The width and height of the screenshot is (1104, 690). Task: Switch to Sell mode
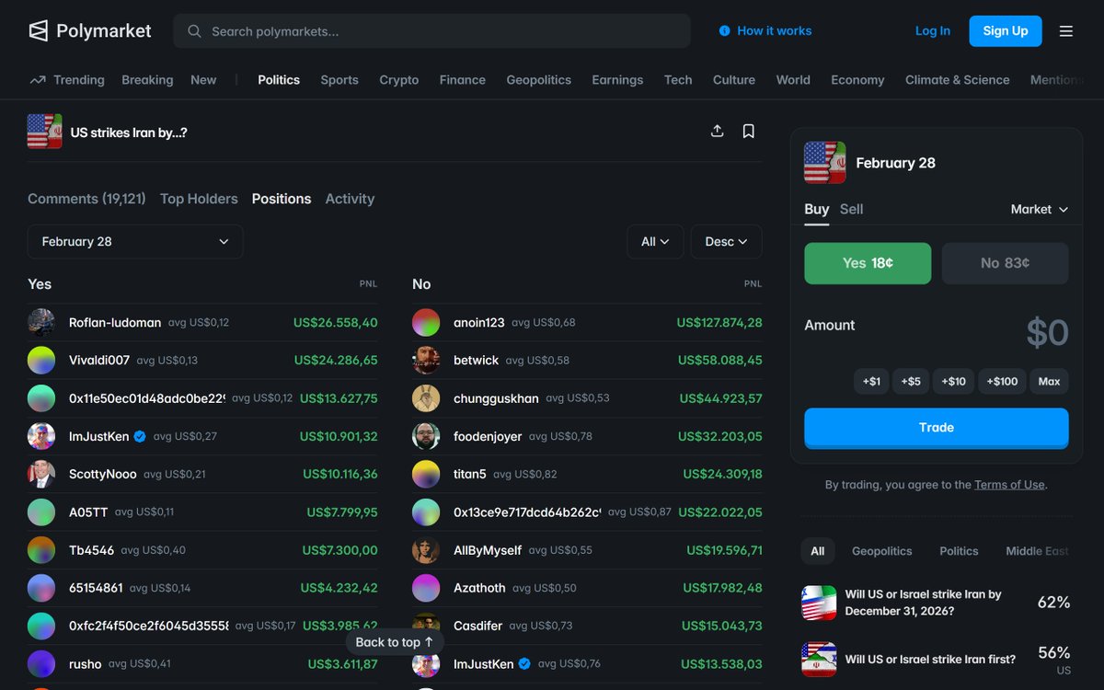coord(851,209)
